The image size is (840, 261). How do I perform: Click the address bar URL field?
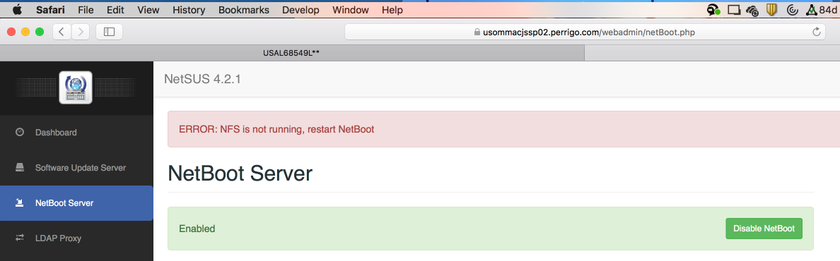click(585, 32)
